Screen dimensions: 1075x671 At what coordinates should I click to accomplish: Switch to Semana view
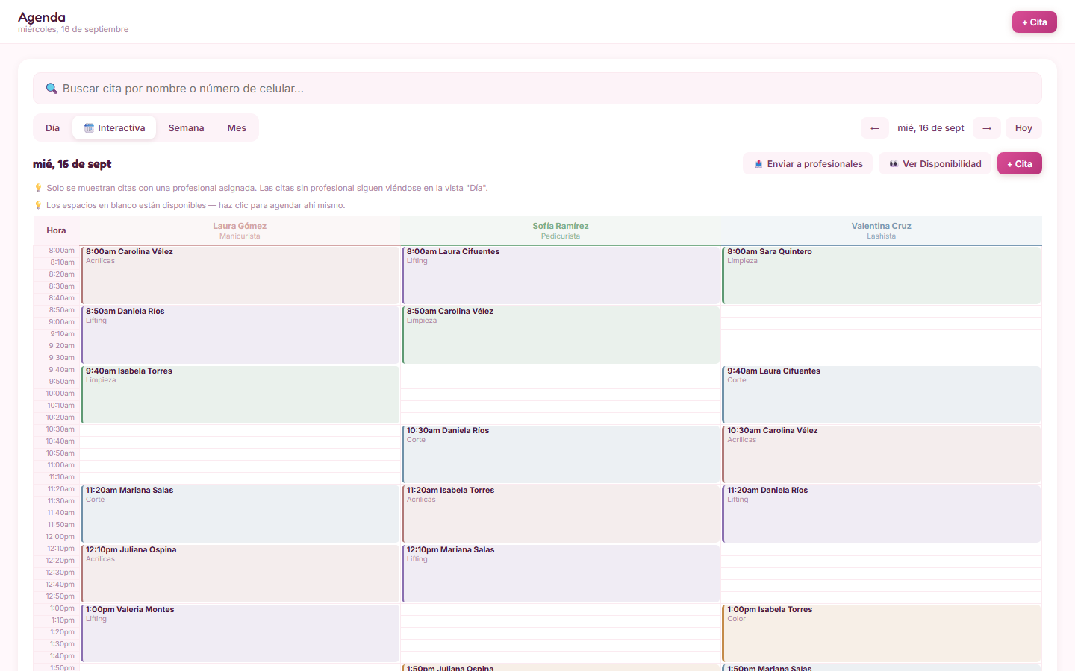pyautogui.click(x=186, y=128)
